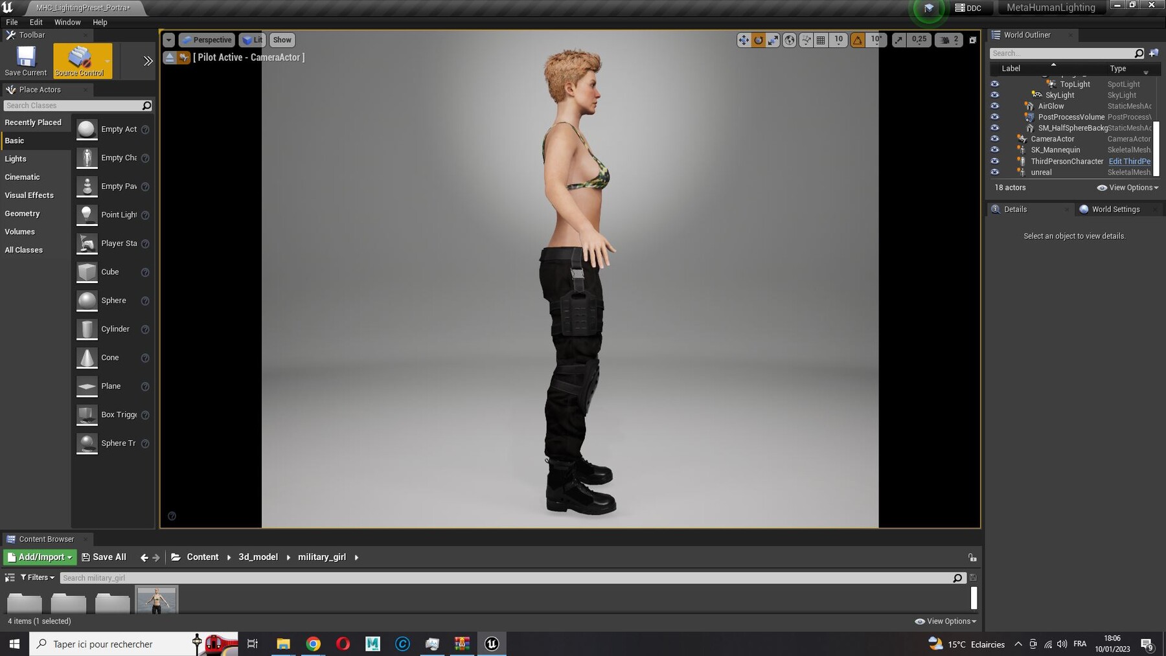
Task: Toggle world/local coordinate system globe icon
Action: (790, 40)
